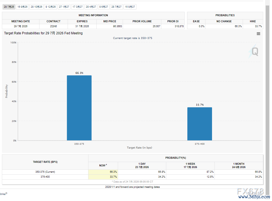Open the 28 7月27 meeting tab

[x=116, y=7]
